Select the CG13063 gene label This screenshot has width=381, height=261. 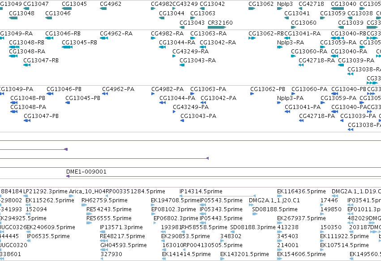tap(203, 13)
